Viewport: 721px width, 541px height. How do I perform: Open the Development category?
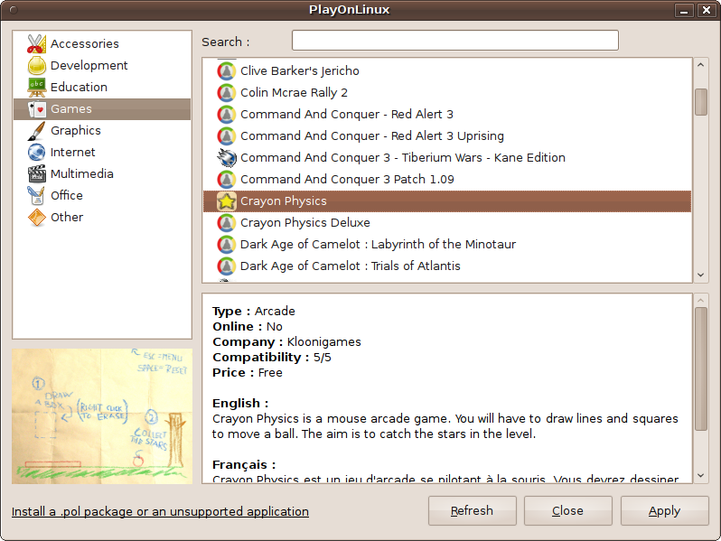coord(89,65)
